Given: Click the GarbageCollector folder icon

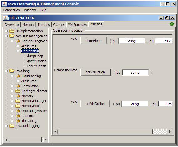Looking at the screenshot, I should tap(18, 91).
